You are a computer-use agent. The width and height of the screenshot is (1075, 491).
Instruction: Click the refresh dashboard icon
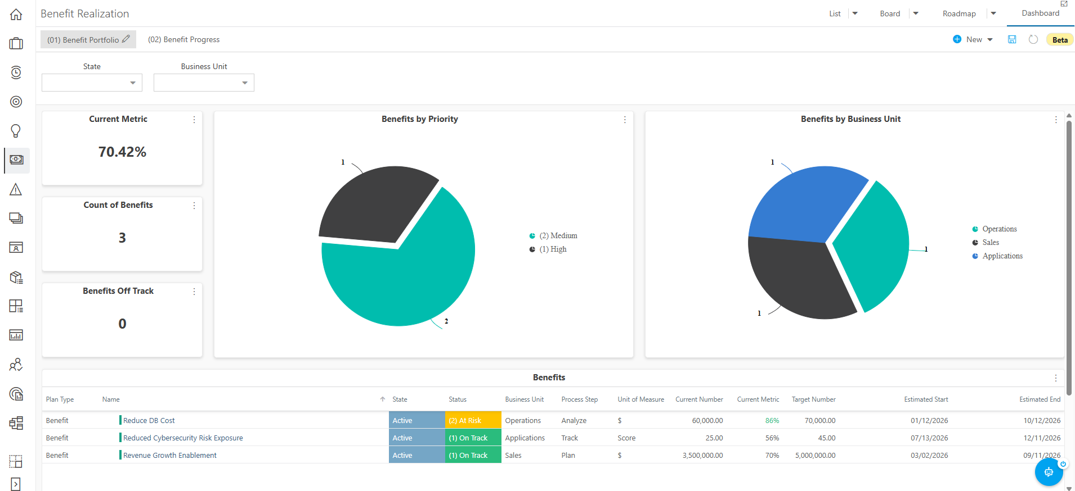1033,39
